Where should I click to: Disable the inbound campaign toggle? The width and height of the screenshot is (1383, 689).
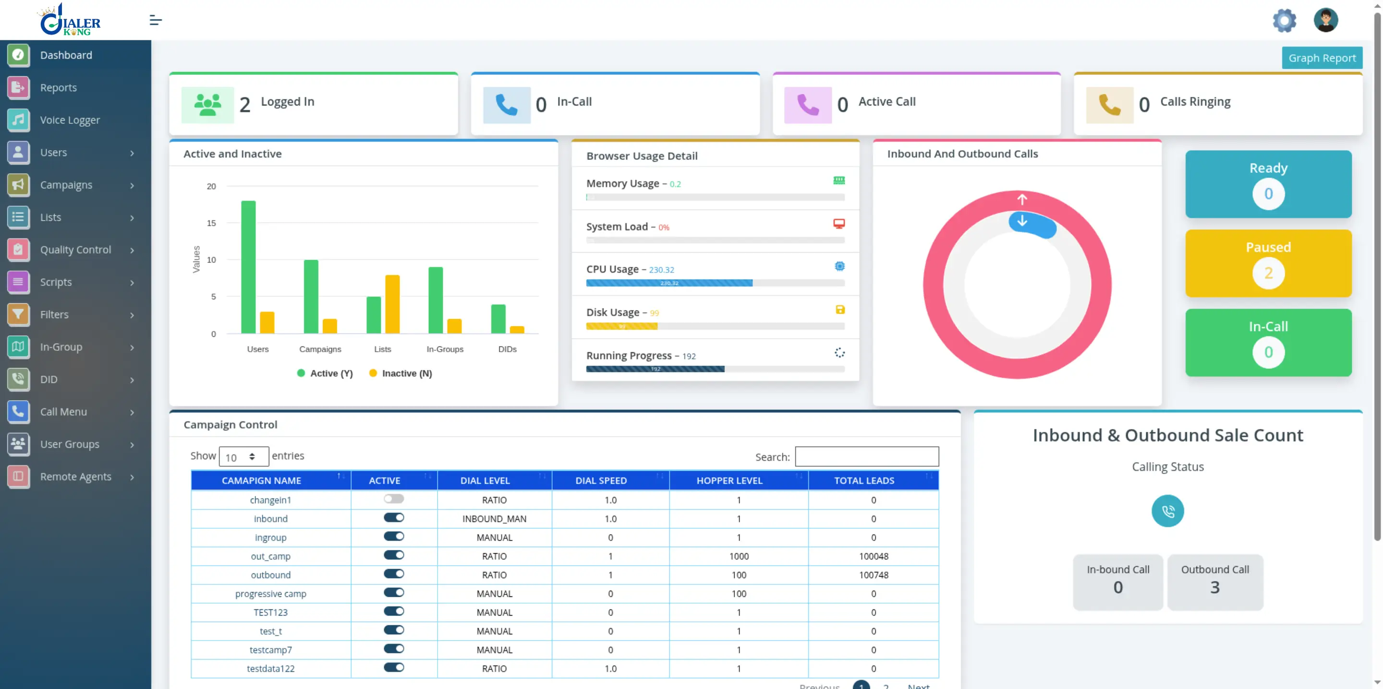pos(394,517)
